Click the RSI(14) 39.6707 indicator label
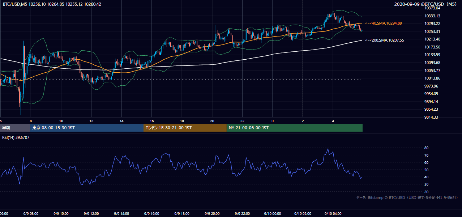The width and height of the screenshot is (462, 217). point(16,137)
